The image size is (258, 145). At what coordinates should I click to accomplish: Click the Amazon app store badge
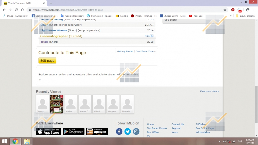[97, 132]
